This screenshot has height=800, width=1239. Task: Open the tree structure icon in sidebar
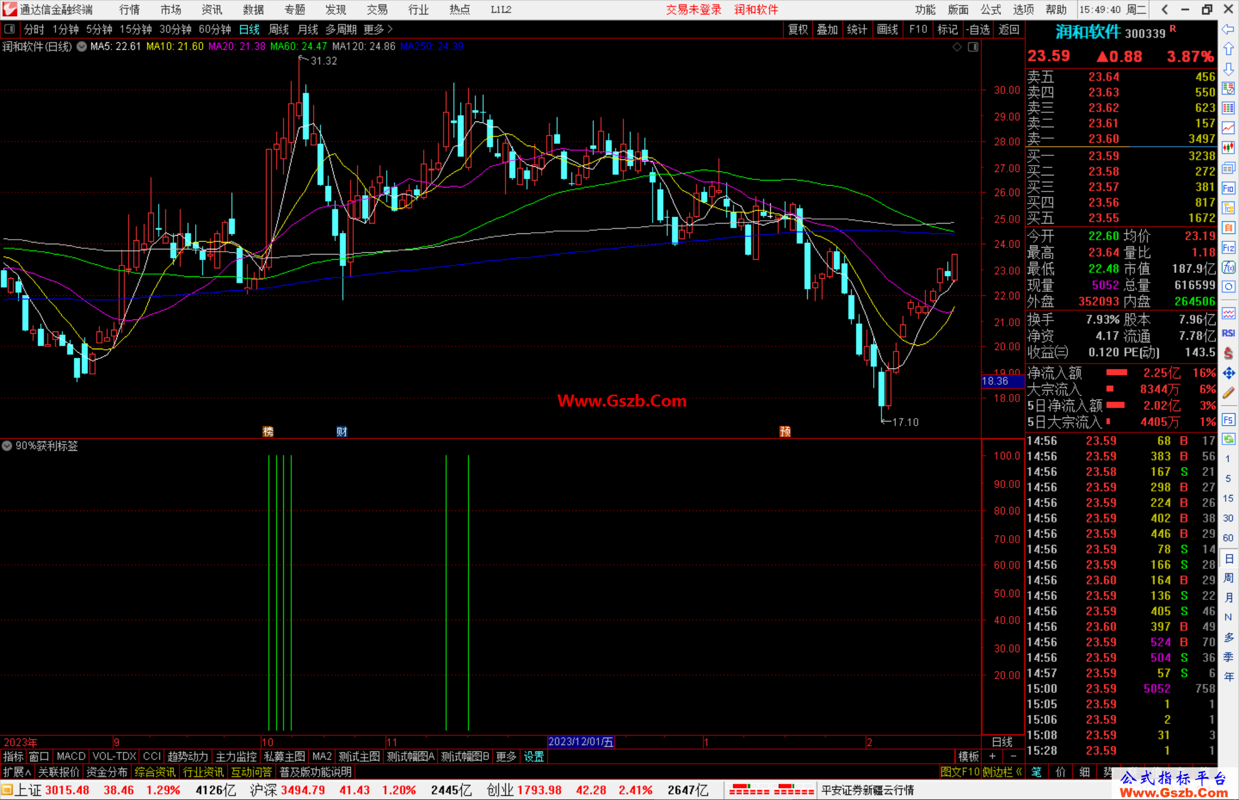(x=1228, y=208)
